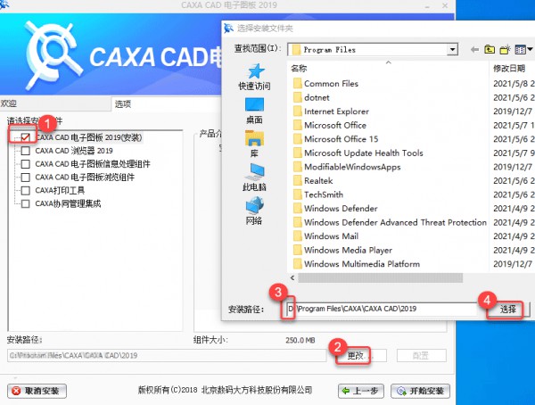
Task: Expand the 查找范围 Program Files dropdown
Action: click(452, 50)
